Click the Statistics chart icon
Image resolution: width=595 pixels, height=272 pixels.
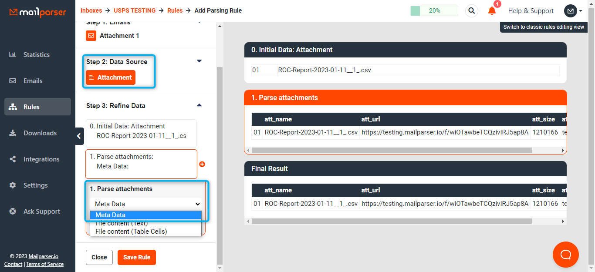tap(13, 55)
